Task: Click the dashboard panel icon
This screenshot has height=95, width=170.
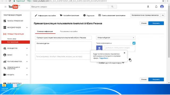Action: (x=5, y=21)
